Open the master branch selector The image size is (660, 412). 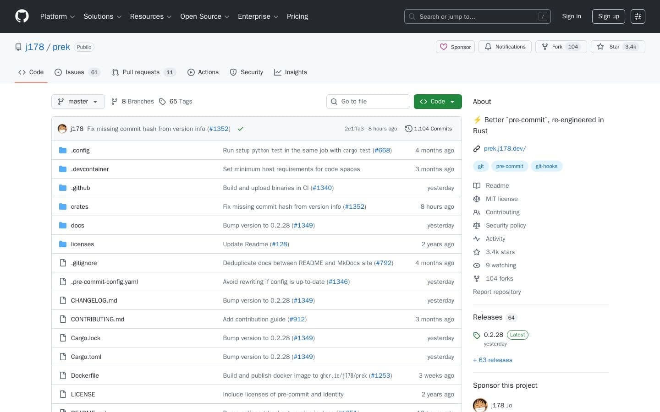click(78, 102)
